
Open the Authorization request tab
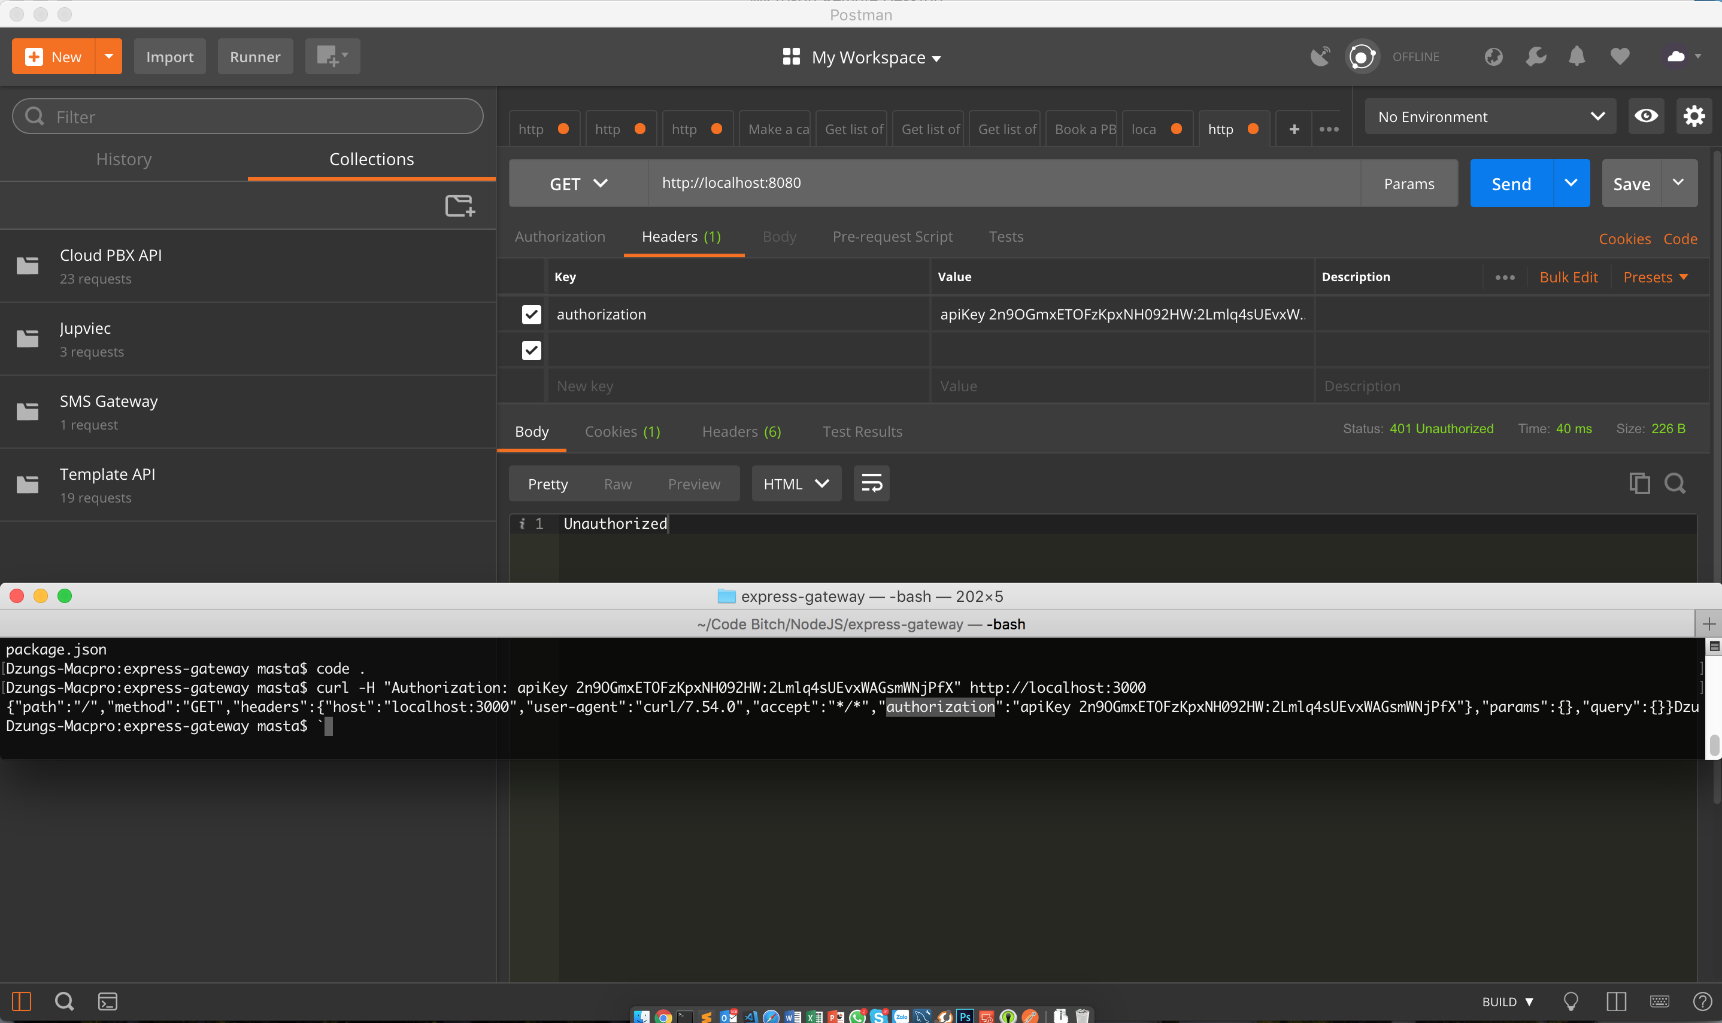coord(559,236)
